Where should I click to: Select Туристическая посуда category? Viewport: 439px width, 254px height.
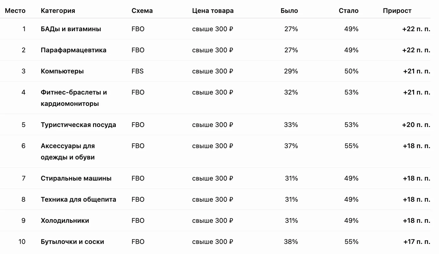78,125
